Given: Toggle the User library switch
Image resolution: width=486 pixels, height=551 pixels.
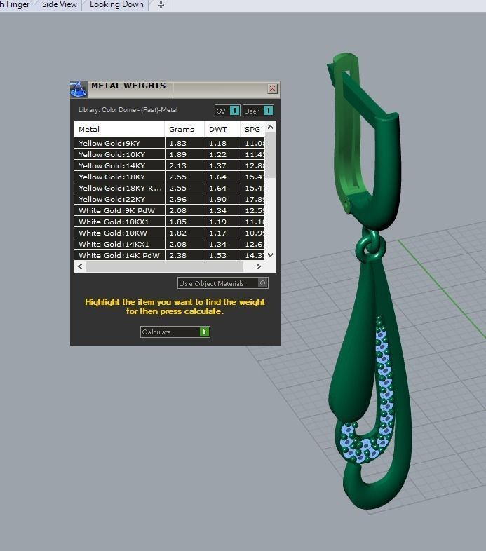Looking at the screenshot, I should (258, 111).
